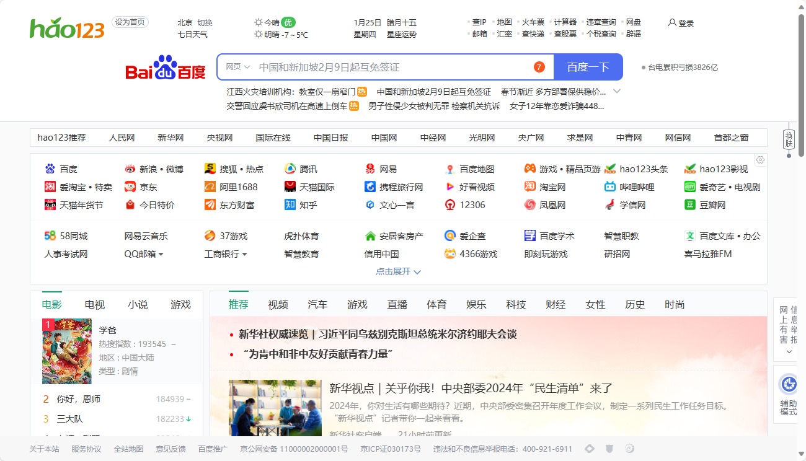
Task: Click the Bilibili TV icon
Action: 609,187
